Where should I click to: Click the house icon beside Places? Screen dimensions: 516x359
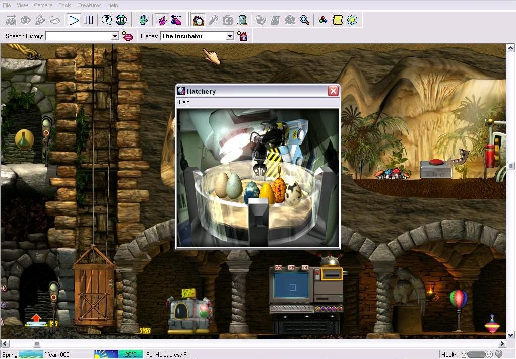pos(243,36)
